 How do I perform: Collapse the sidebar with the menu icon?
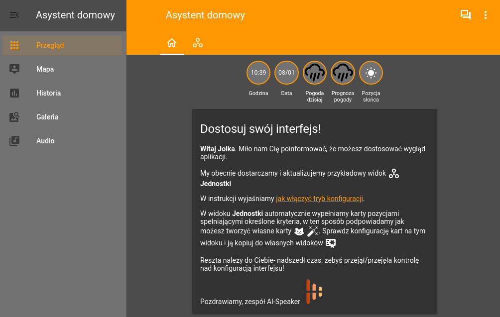coord(14,15)
